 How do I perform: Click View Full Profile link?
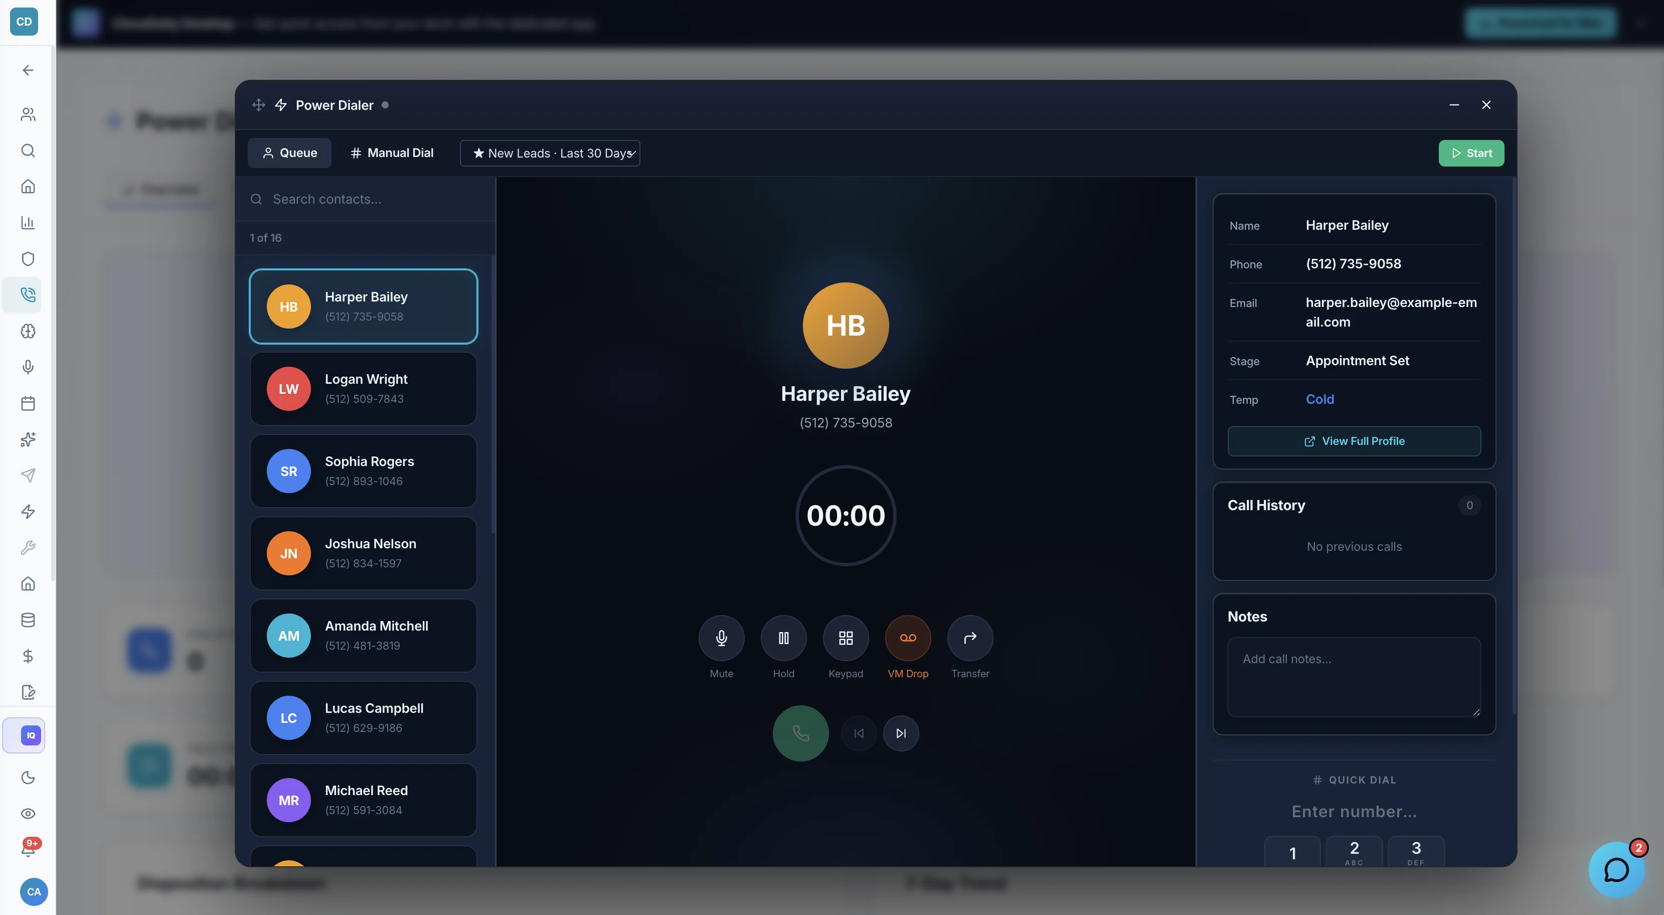pos(1354,441)
